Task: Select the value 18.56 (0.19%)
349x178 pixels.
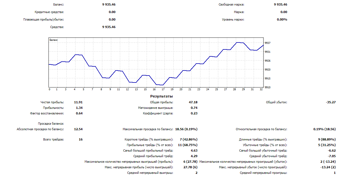Action: (186, 129)
